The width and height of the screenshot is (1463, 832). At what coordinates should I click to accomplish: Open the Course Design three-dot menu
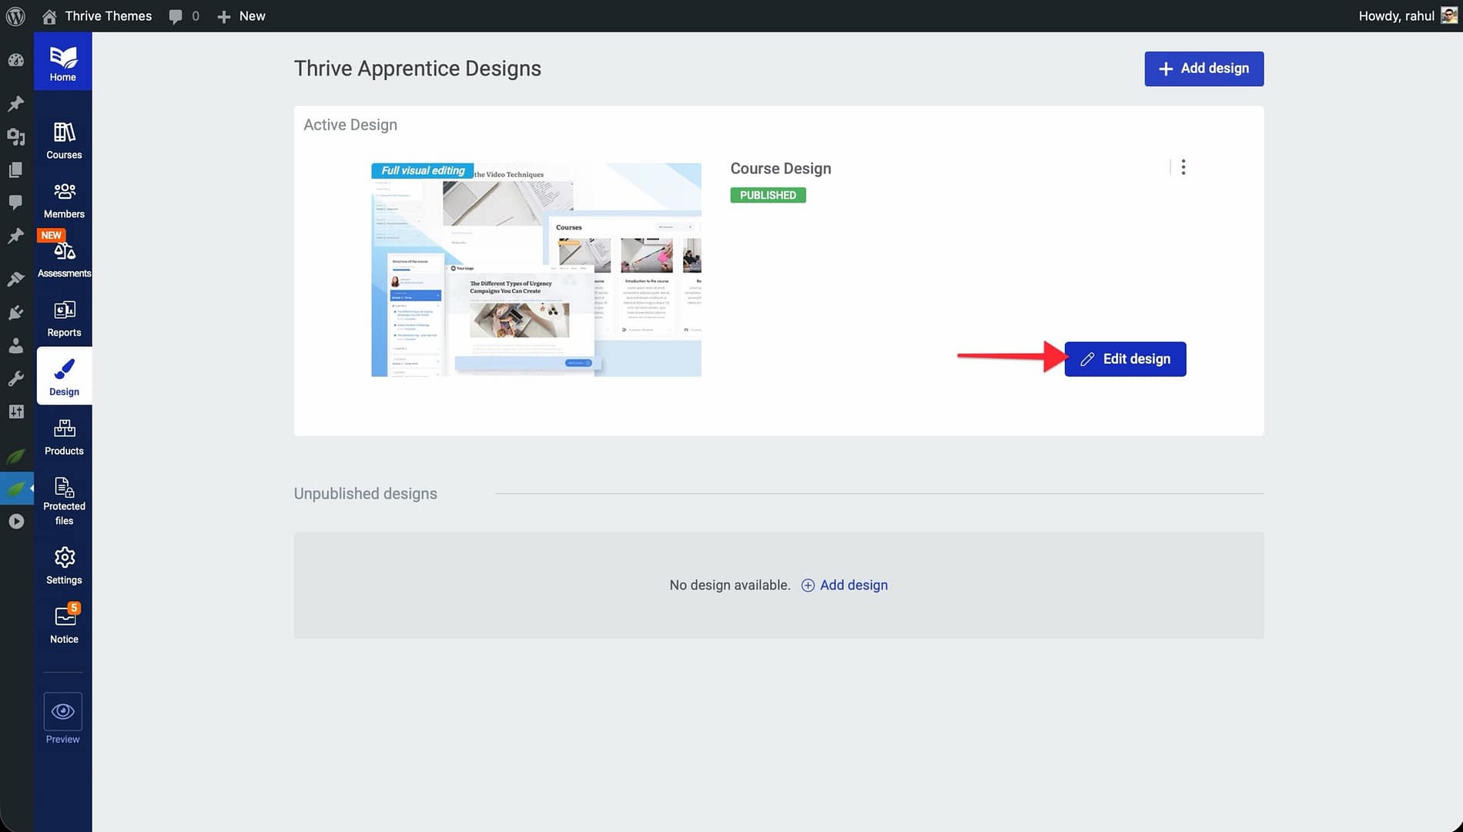[x=1183, y=167]
